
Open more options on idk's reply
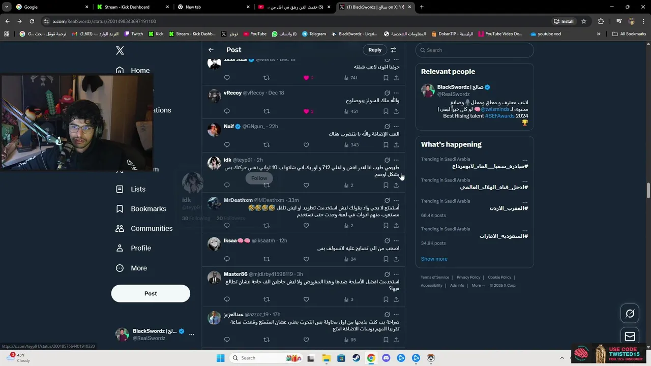(396, 160)
